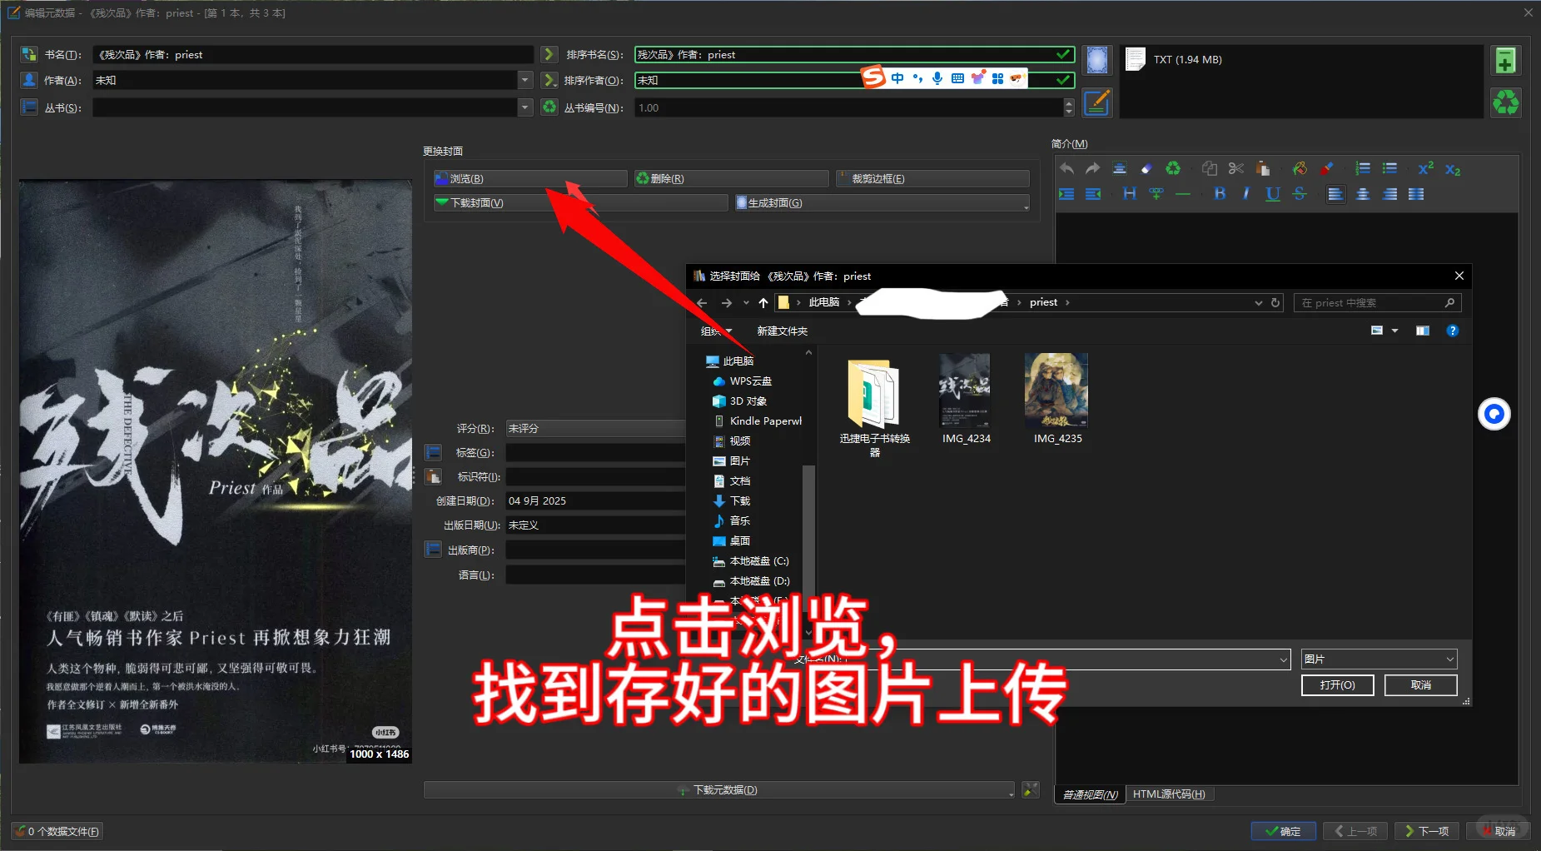
Task: Toggle center text alignment
Action: (x=1363, y=194)
